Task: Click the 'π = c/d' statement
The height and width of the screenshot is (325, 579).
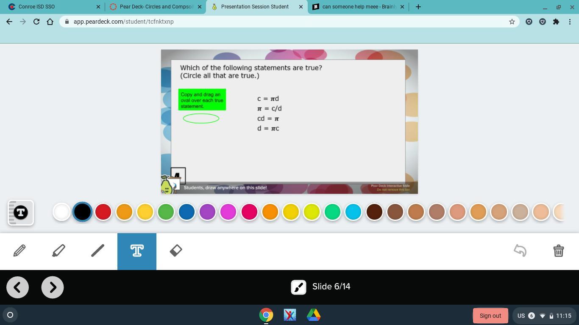Action: pyautogui.click(x=269, y=109)
